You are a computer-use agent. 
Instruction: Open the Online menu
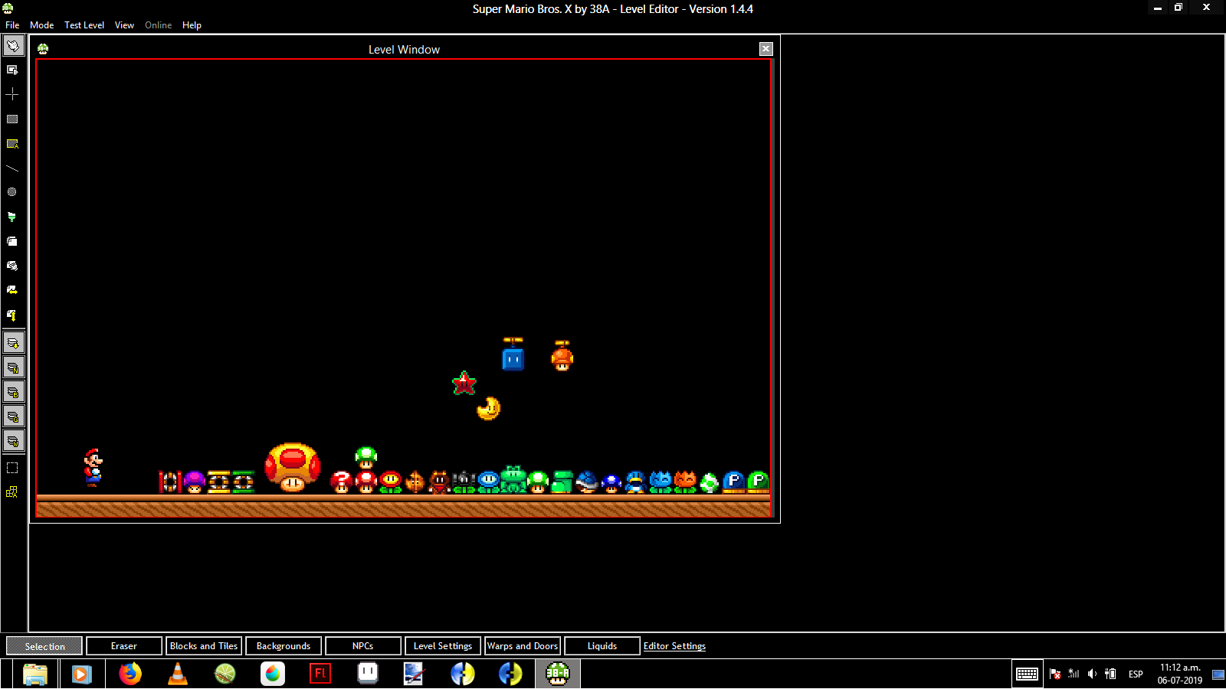[x=159, y=25]
